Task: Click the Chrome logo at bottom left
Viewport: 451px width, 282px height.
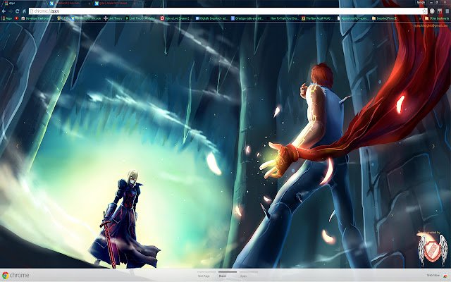Action: click(16, 275)
